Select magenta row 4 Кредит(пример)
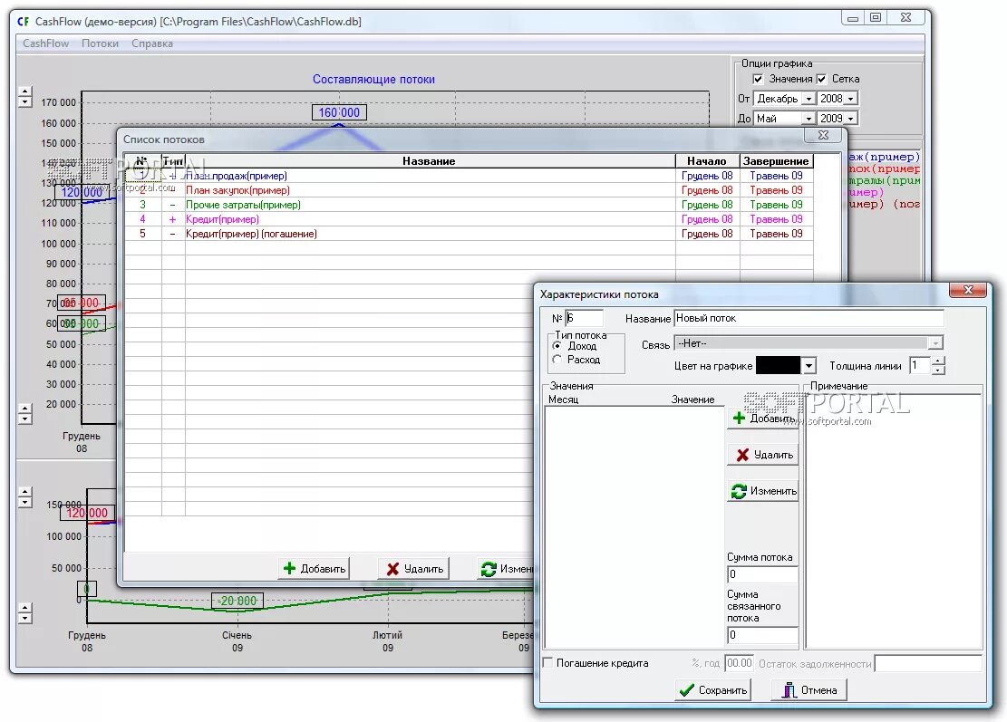The image size is (1007, 722). (x=469, y=219)
